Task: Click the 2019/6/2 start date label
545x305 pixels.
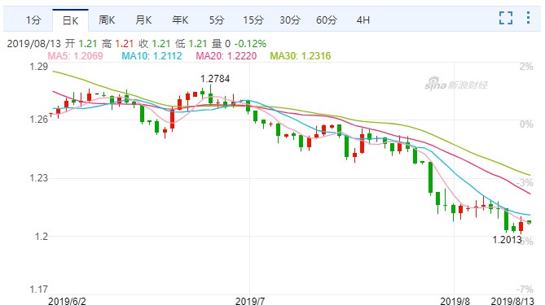Action: pyautogui.click(x=67, y=300)
